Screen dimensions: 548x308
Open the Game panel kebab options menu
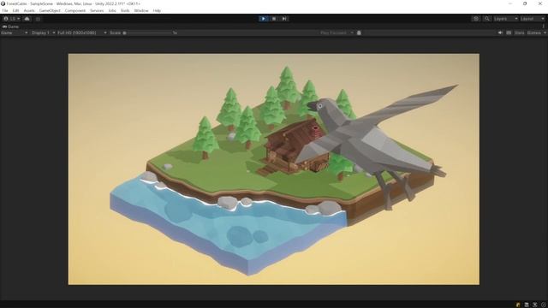coord(544,27)
